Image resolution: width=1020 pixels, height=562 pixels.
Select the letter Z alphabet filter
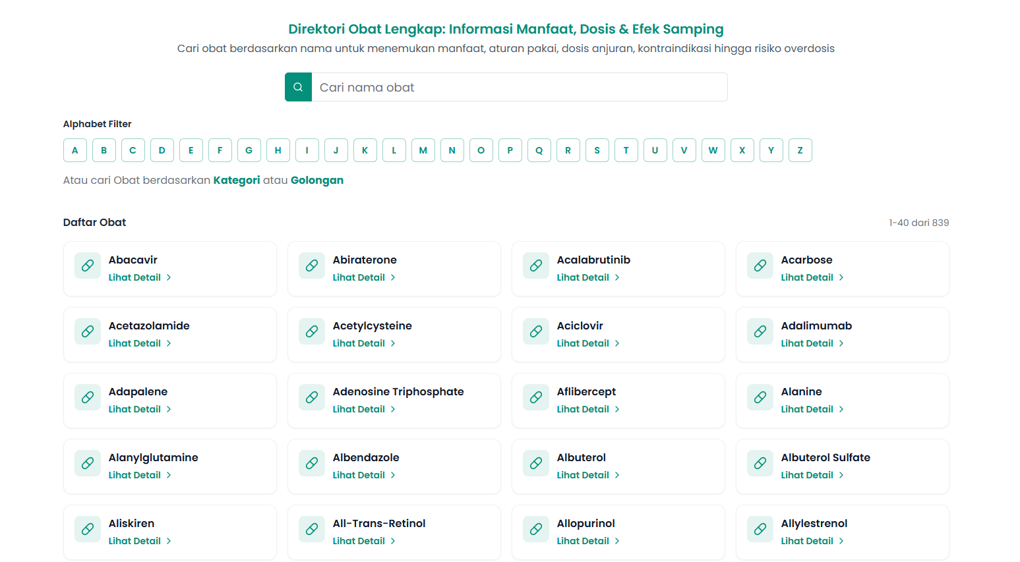(800, 150)
